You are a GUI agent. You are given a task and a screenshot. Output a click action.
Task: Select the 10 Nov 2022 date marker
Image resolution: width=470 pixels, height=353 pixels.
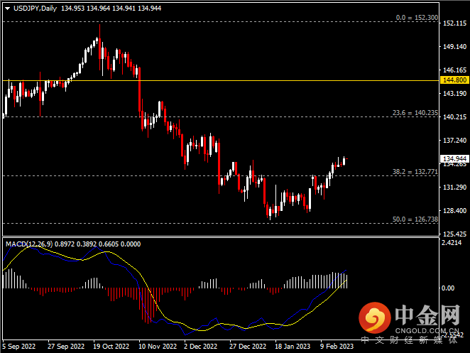pyautogui.click(x=157, y=347)
